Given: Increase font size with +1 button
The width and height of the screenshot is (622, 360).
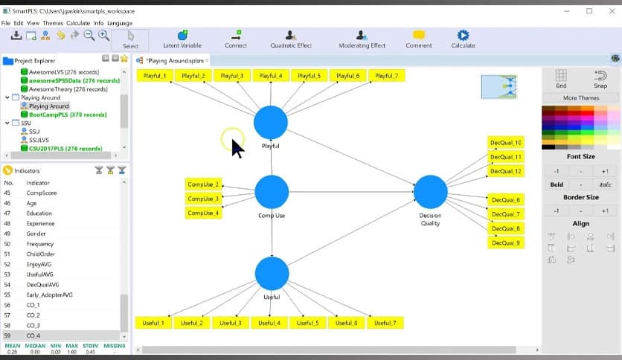Looking at the screenshot, I should pyautogui.click(x=605, y=171).
